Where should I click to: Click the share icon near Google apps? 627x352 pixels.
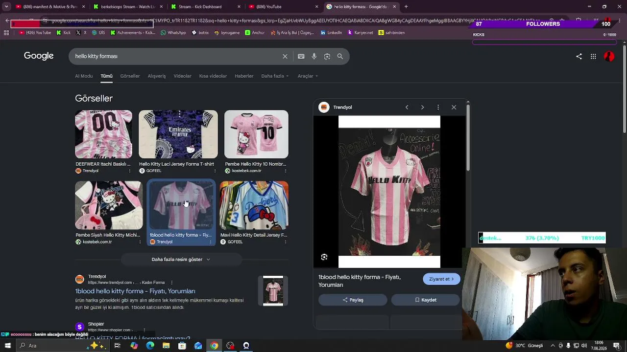(579, 56)
